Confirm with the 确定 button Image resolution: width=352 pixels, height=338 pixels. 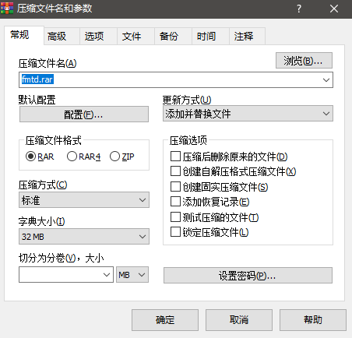165,320
